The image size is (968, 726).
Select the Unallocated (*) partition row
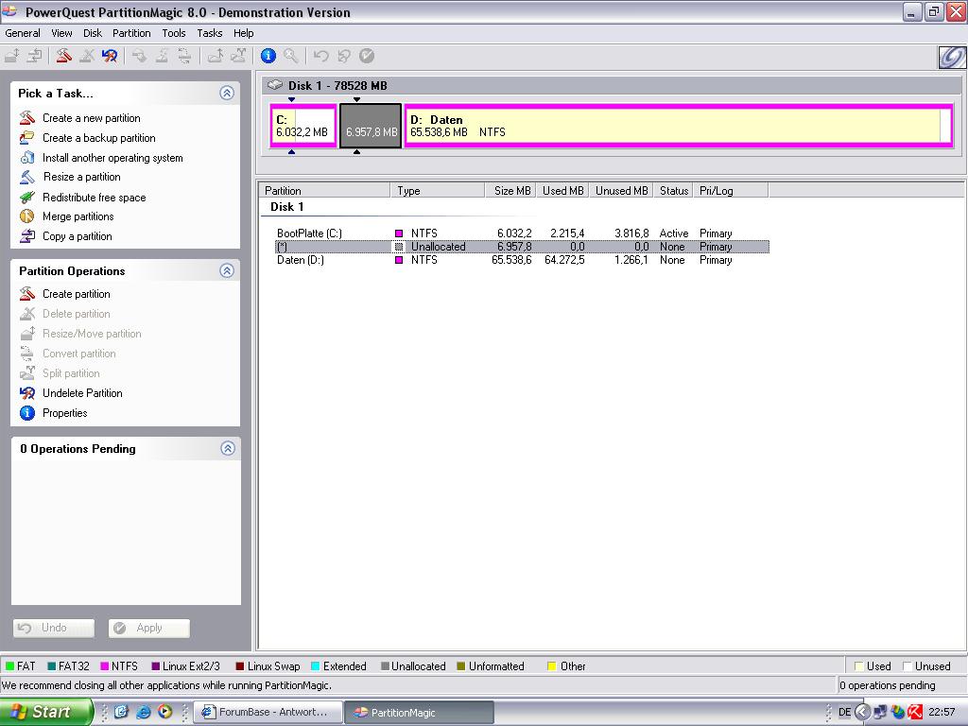522,247
